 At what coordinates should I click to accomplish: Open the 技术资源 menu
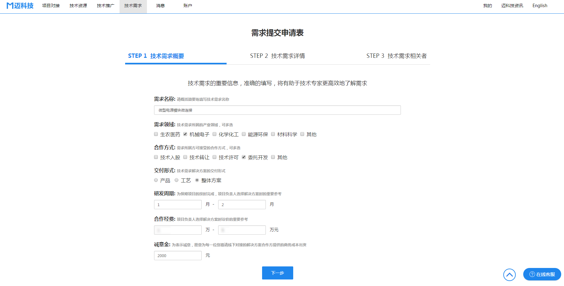point(78,6)
